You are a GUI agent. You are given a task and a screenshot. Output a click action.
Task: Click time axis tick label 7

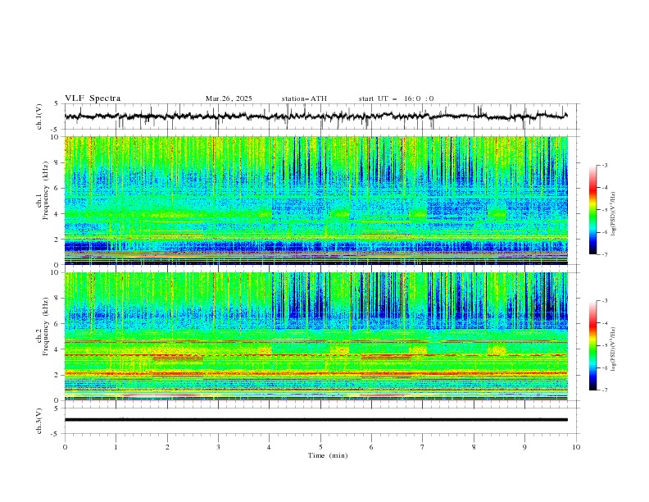423,447
